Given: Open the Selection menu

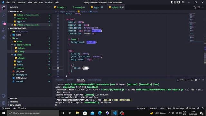Looking at the screenshot, I should pos(21,2).
